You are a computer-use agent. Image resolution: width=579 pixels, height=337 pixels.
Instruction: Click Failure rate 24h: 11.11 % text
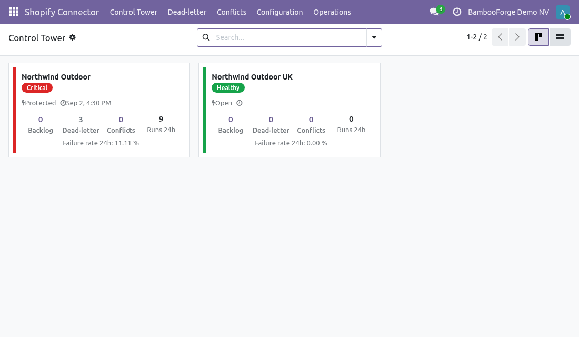click(101, 143)
